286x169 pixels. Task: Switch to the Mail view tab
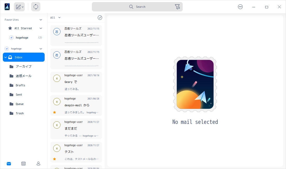coord(9,164)
